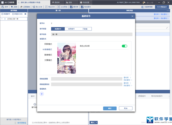Click the 撤销 undo arrow
Screen dimensions: 172x125
coord(12,7)
